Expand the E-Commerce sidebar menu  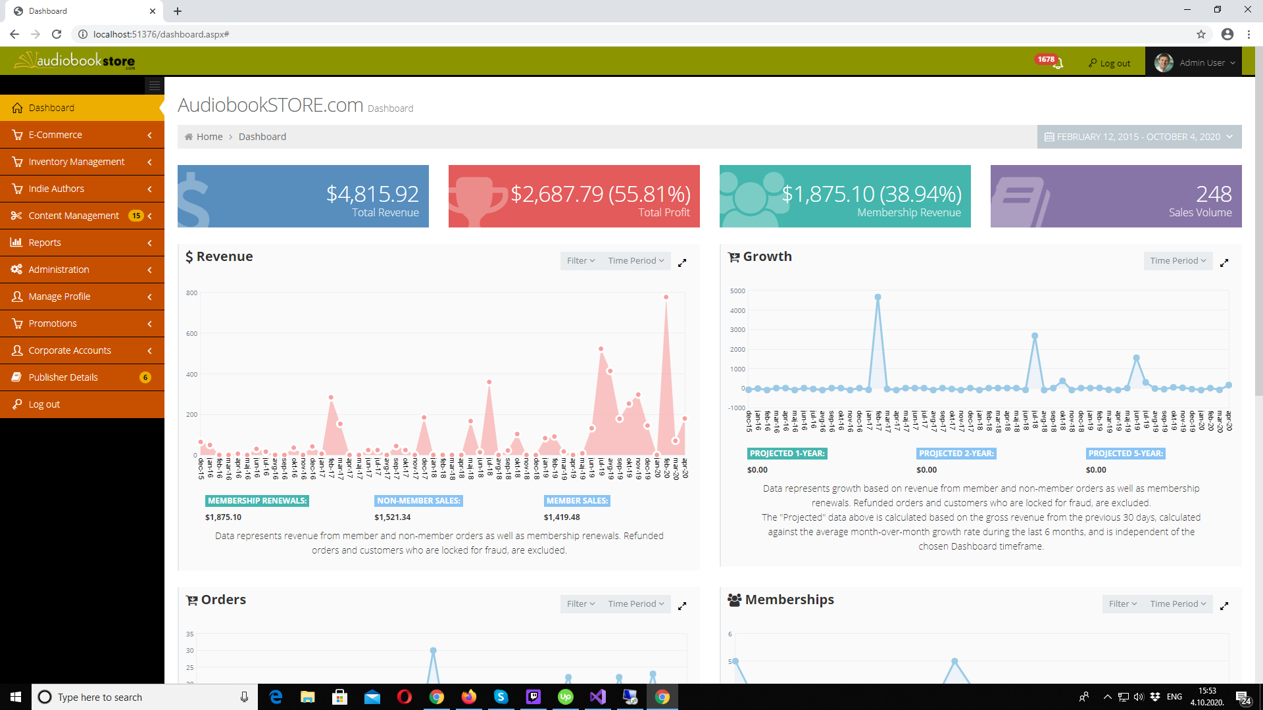click(82, 135)
